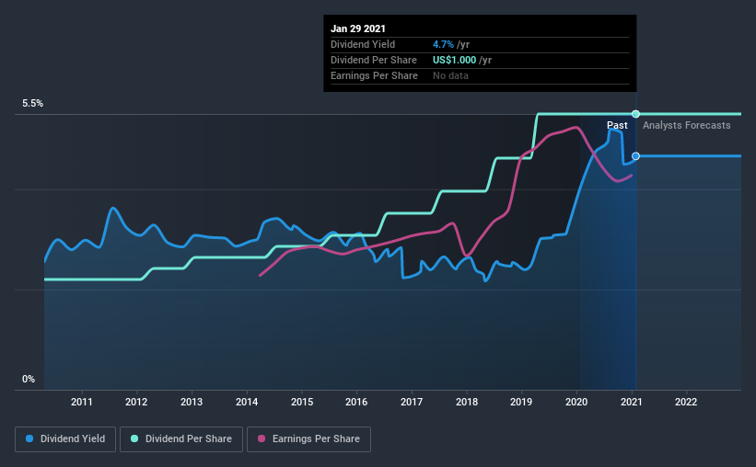Click the 2019 x-axis year label

[521, 402]
